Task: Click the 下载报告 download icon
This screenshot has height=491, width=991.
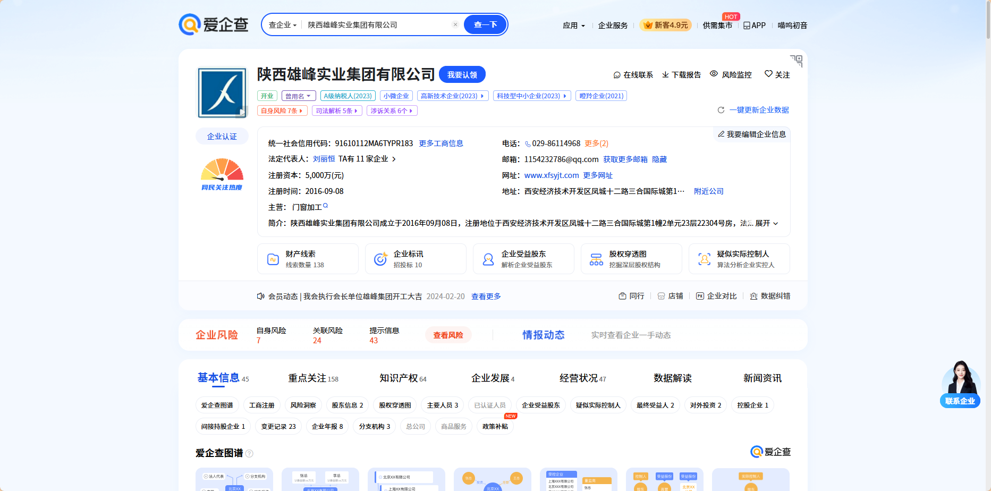Action: click(665, 75)
